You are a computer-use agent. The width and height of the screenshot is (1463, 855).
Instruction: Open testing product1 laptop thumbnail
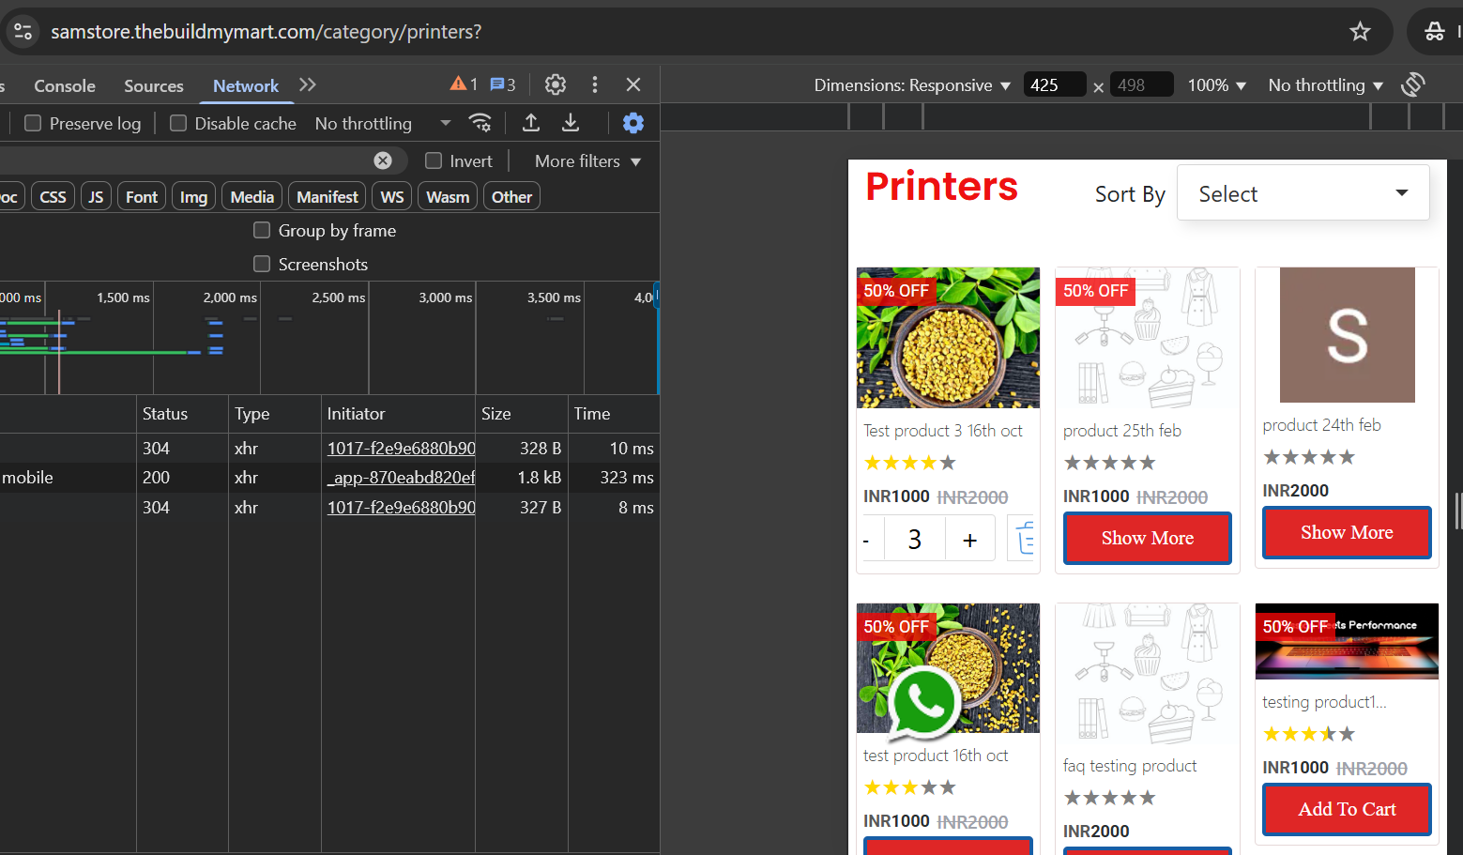point(1347,641)
